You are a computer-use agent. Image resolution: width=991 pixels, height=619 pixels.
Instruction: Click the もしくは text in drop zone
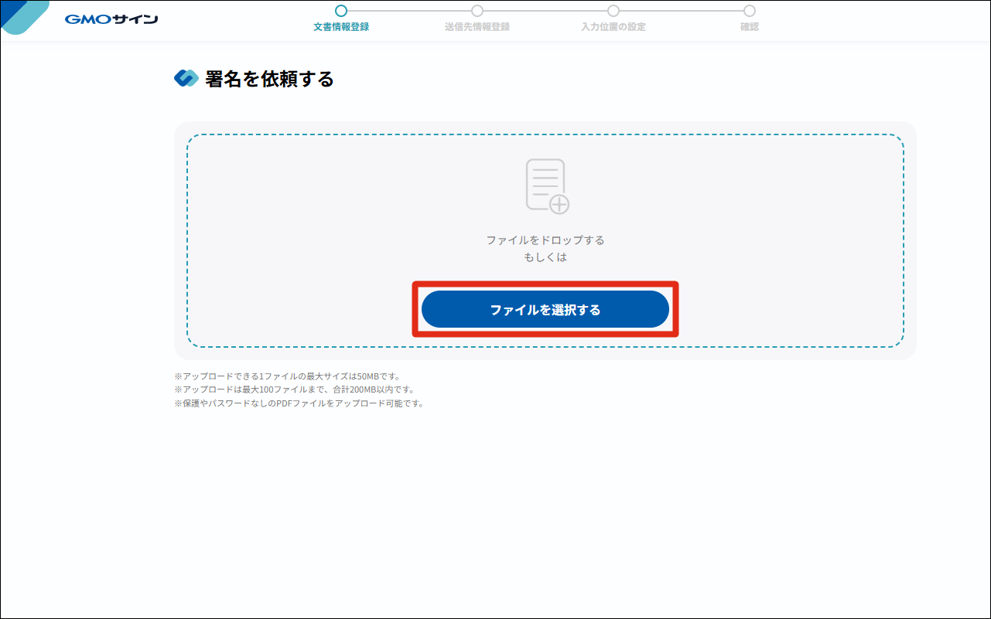(545, 257)
